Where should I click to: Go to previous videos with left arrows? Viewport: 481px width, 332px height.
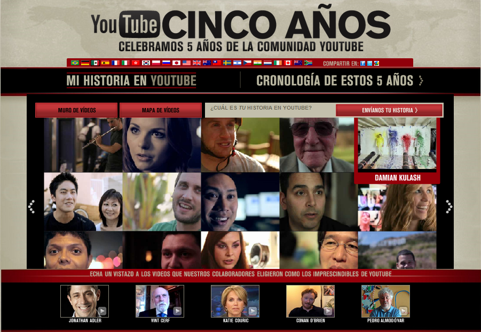tap(31, 206)
